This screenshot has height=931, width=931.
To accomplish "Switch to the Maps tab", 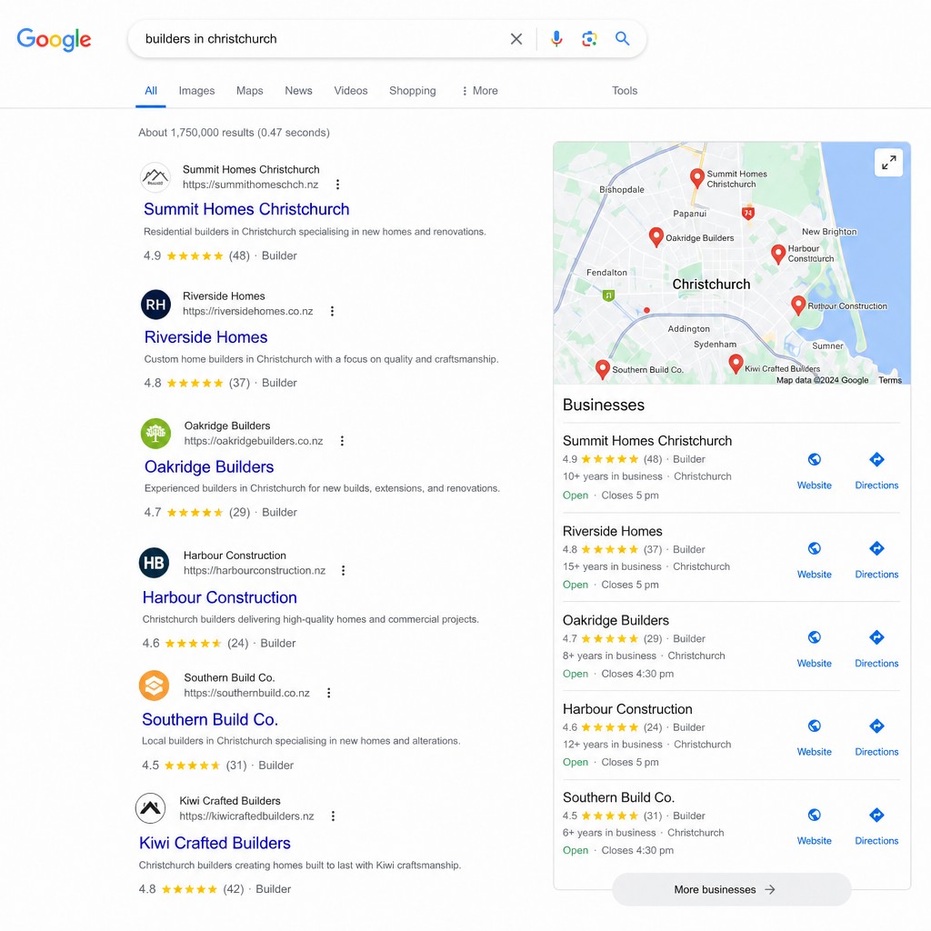I will point(249,91).
